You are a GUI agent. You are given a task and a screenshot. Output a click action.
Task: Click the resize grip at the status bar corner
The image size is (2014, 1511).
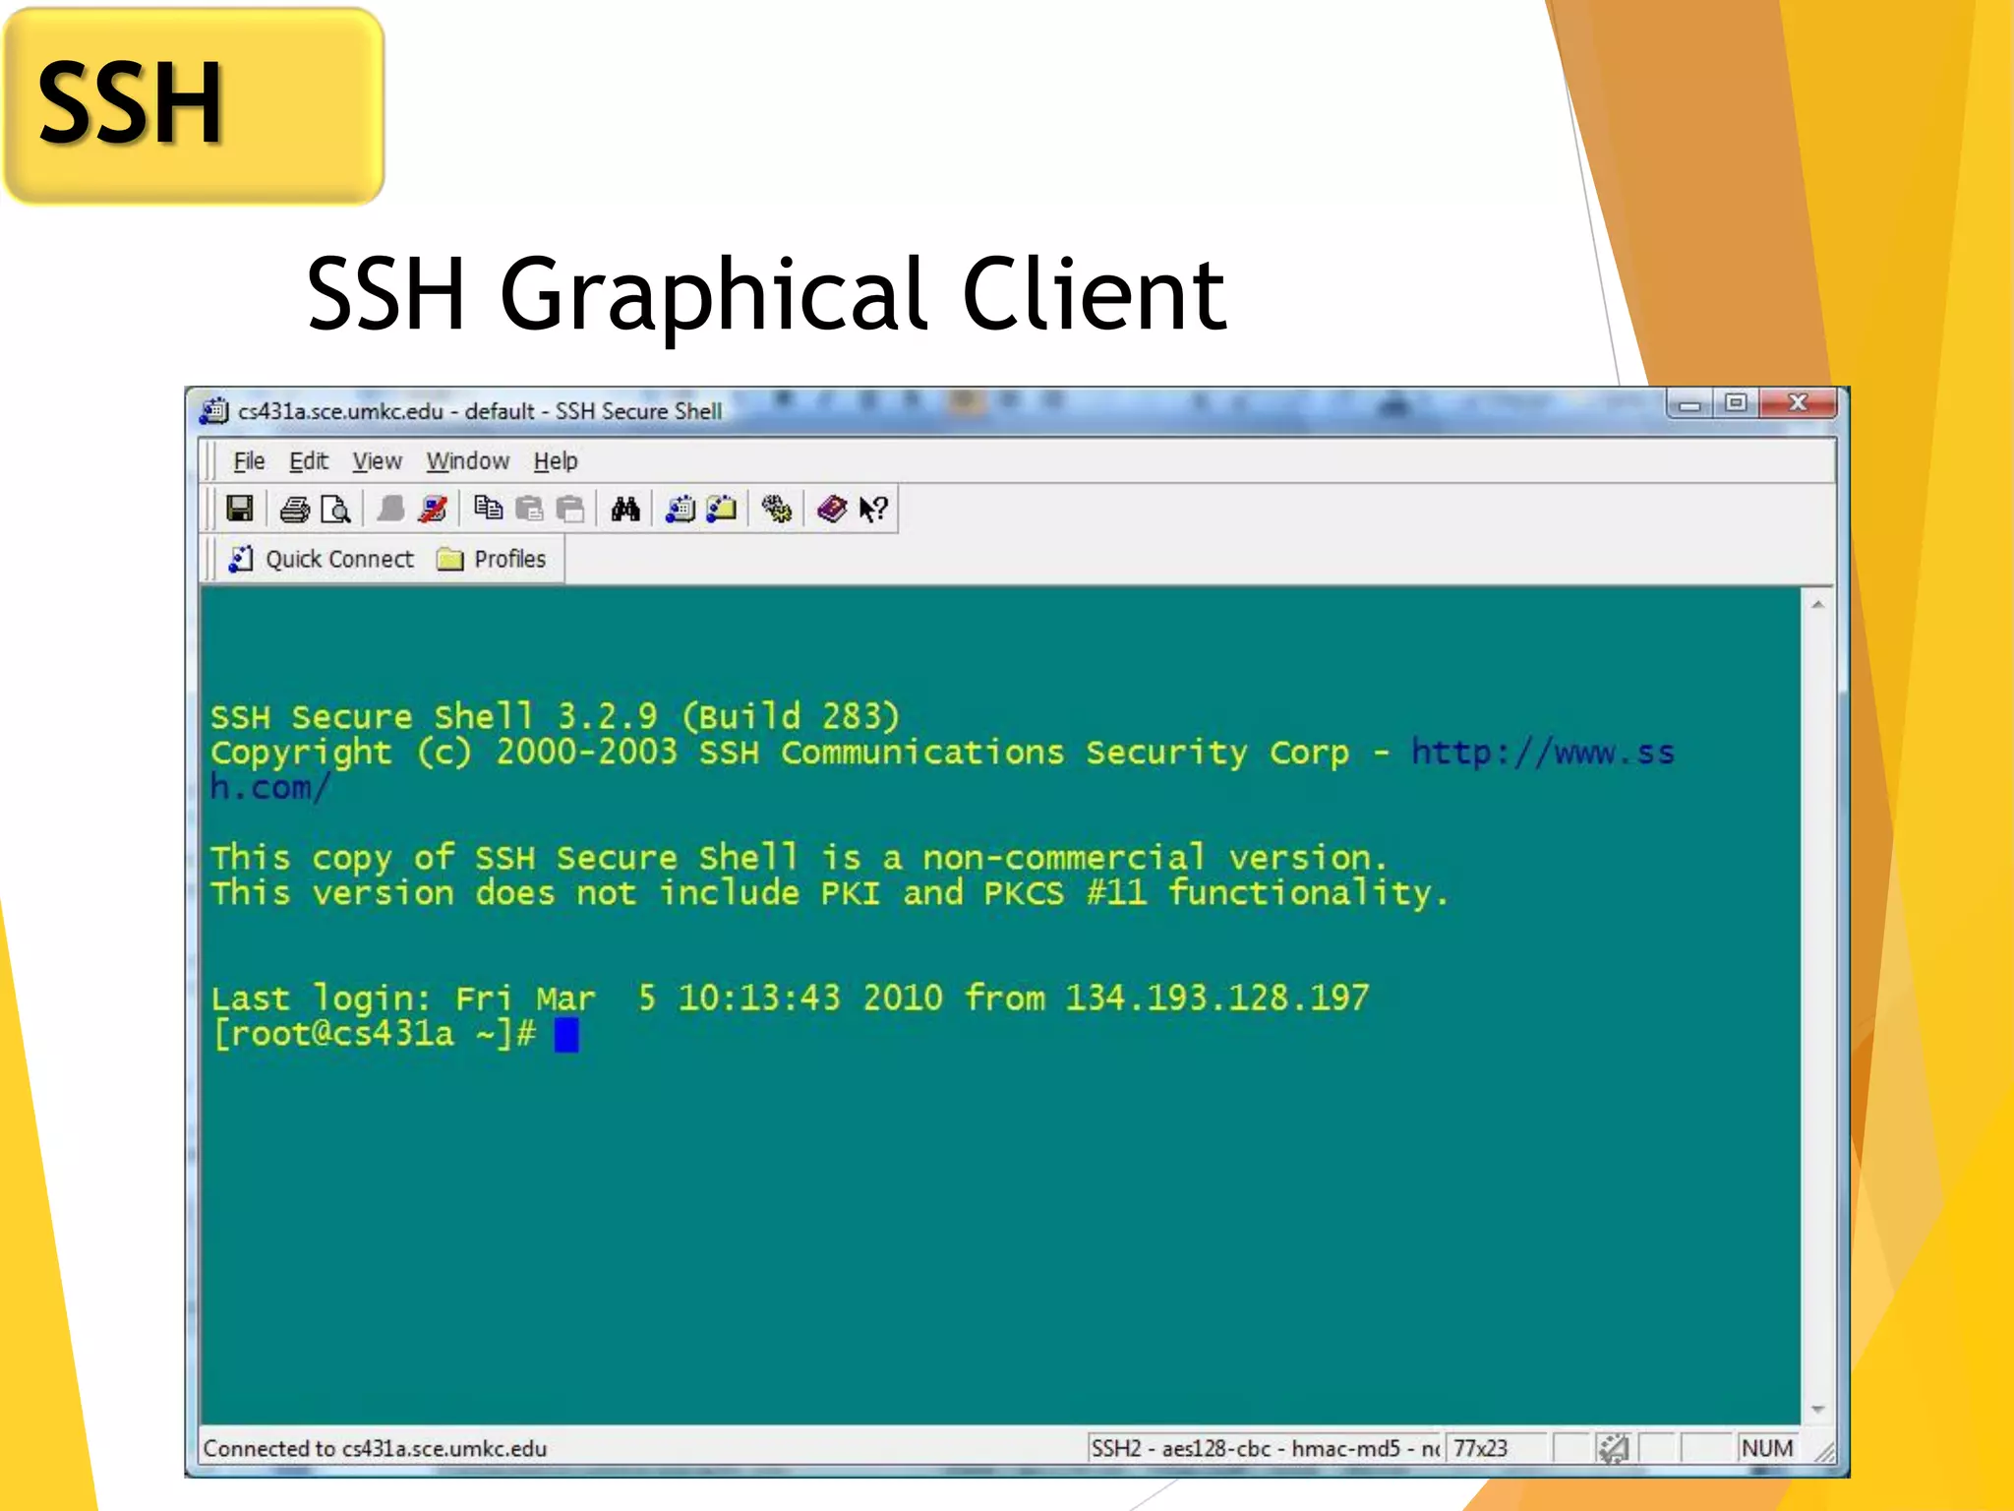click(x=1825, y=1452)
